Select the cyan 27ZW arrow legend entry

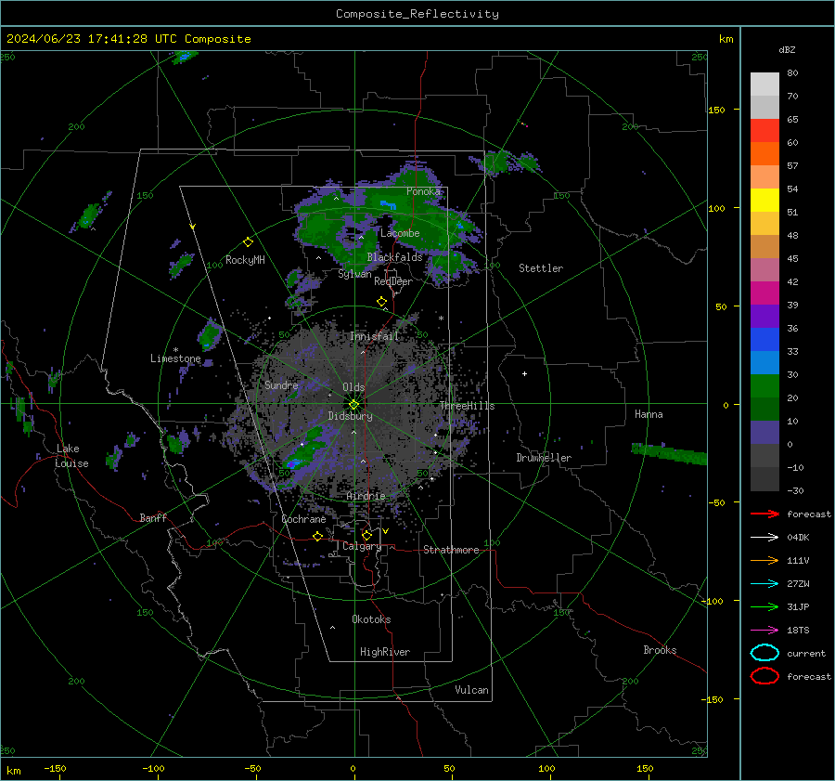coord(764,584)
